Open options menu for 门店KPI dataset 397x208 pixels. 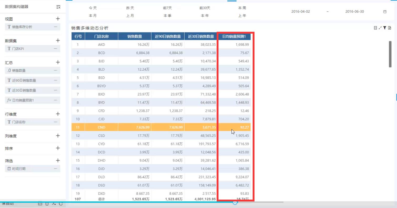[55, 49]
